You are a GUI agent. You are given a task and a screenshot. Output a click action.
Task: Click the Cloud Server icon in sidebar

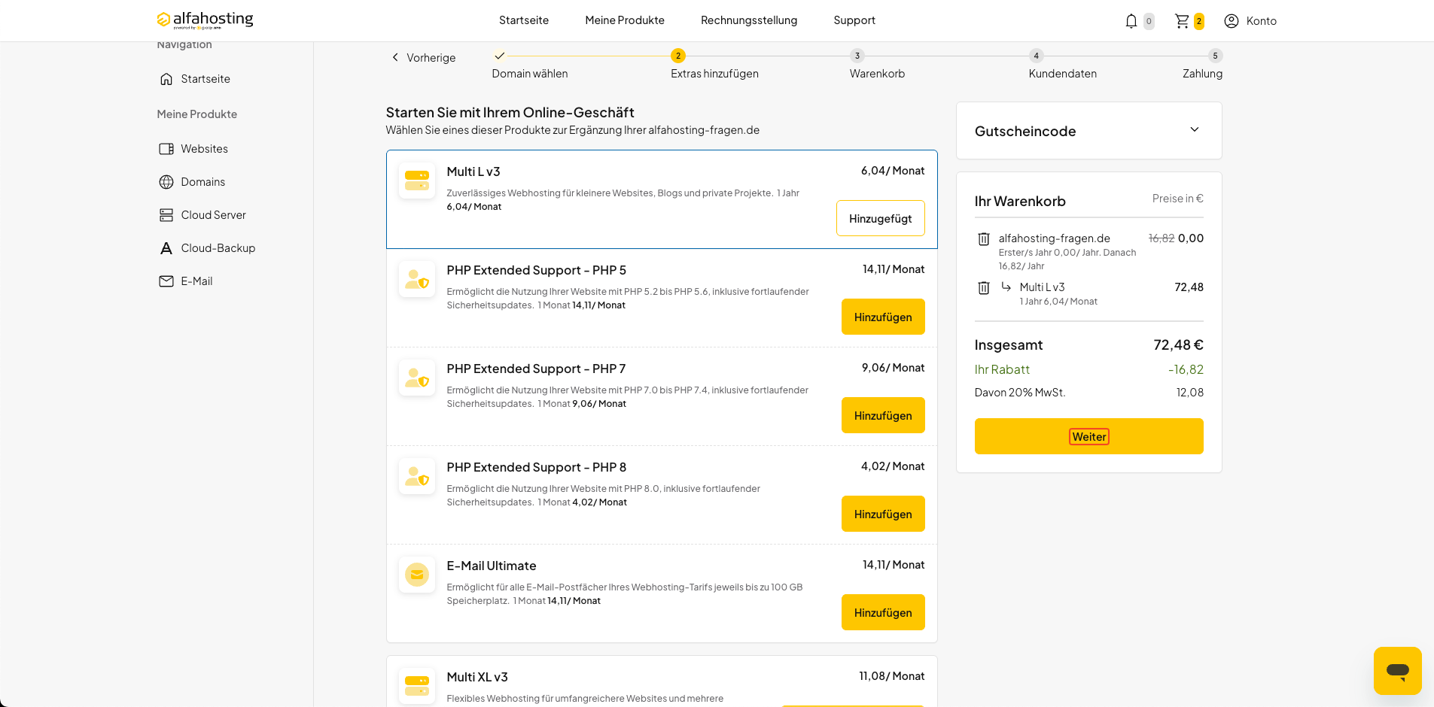coord(166,215)
